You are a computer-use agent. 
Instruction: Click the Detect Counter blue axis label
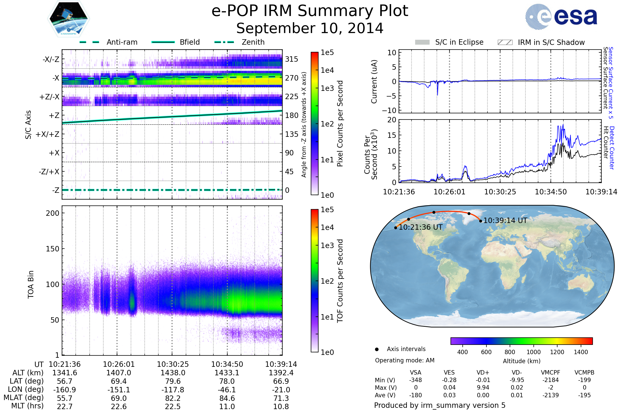tap(612, 148)
